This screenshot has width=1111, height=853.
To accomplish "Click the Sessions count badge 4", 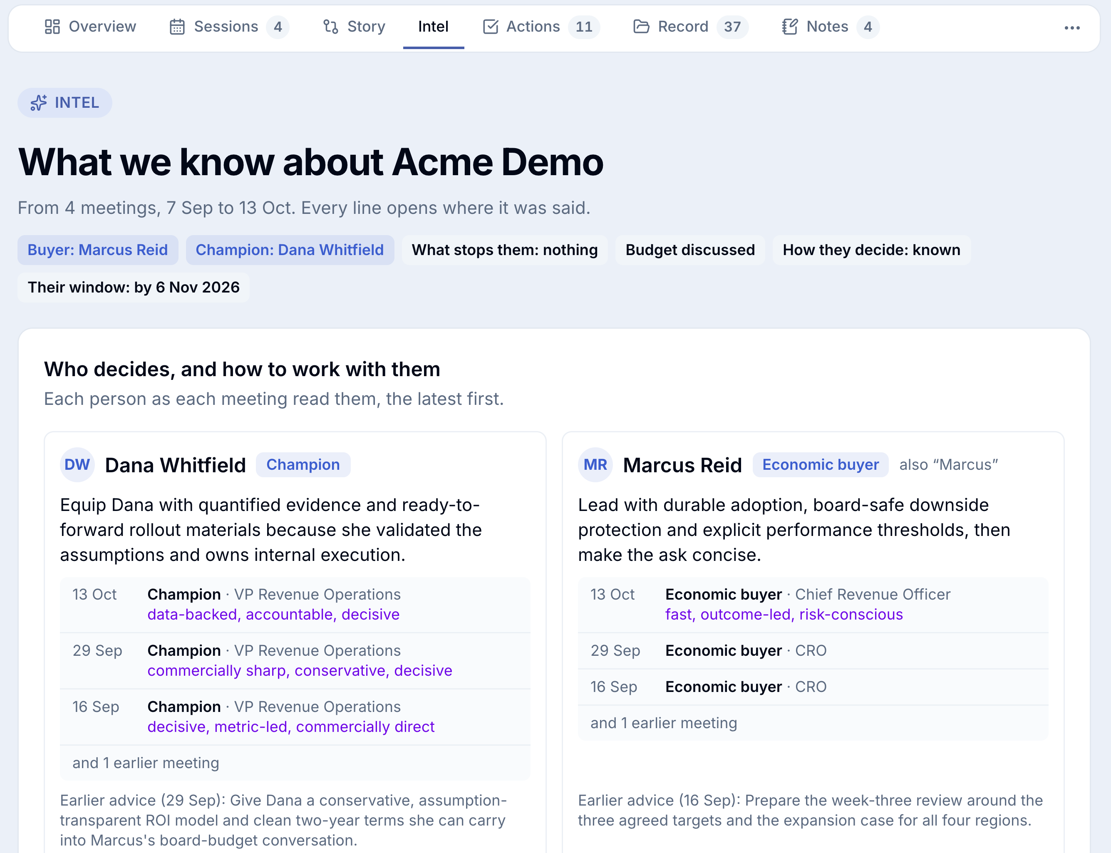I will point(278,26).
